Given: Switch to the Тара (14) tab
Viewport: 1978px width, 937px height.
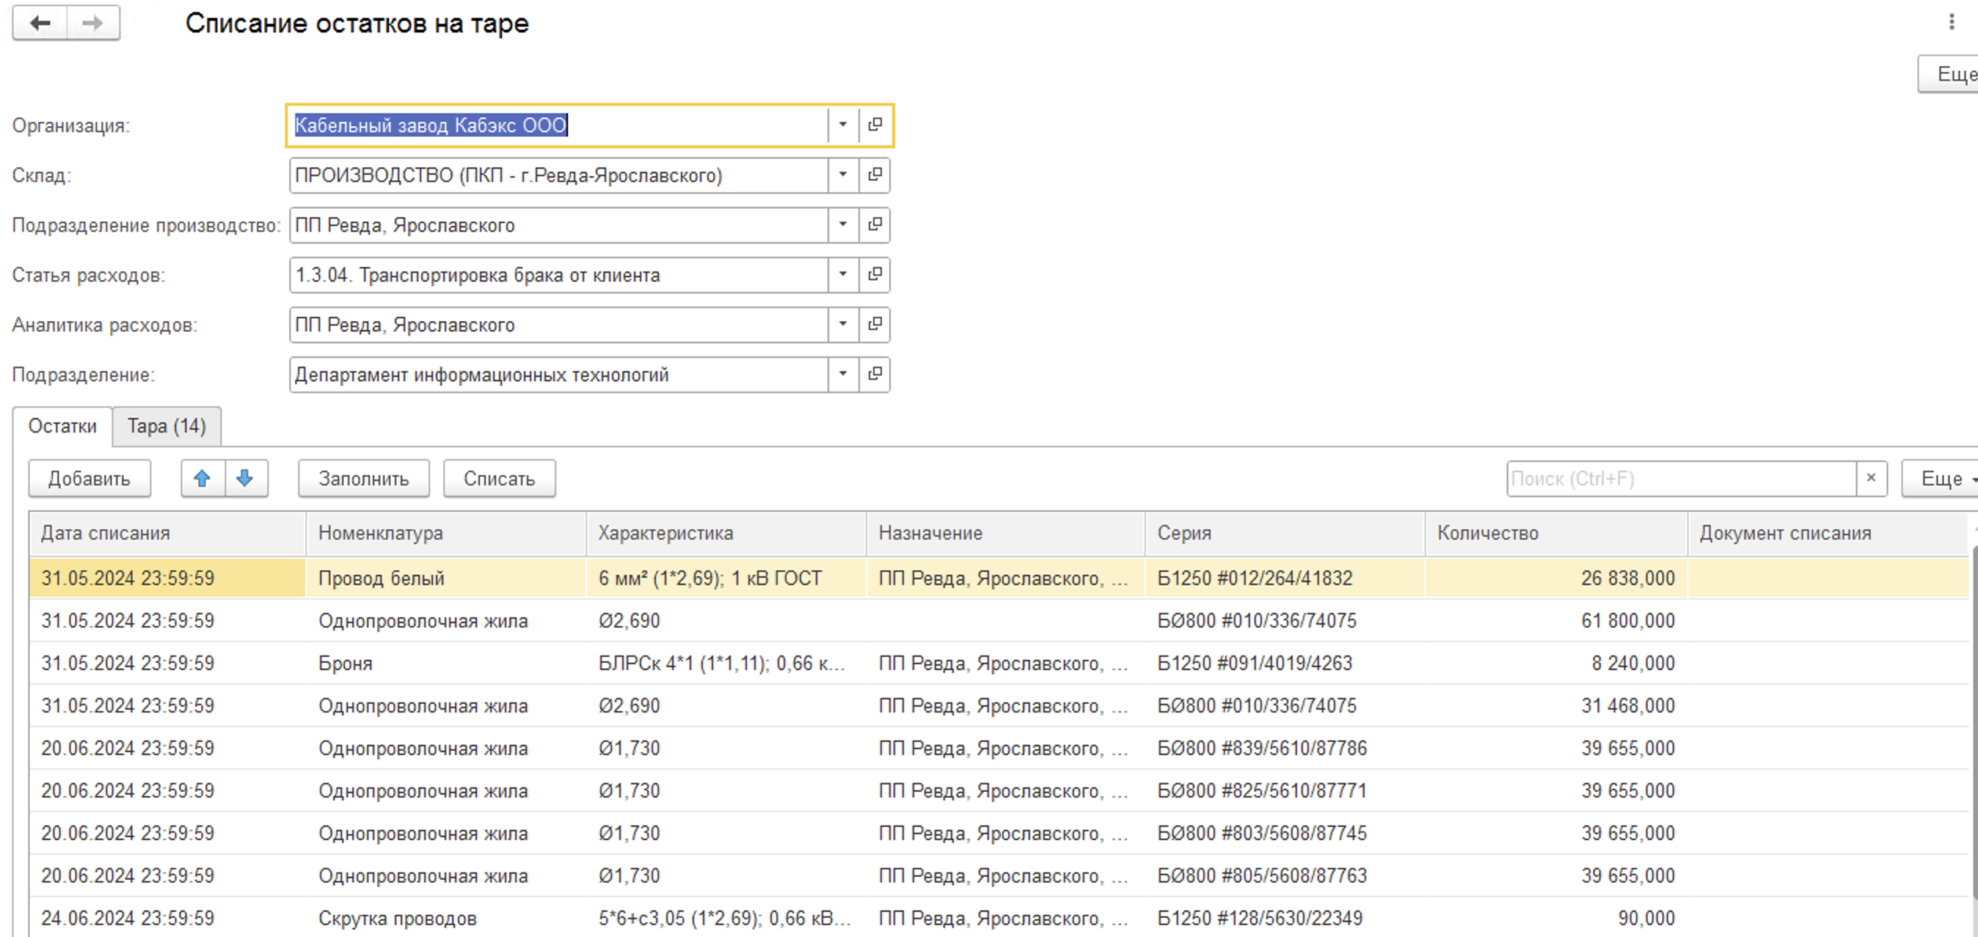Looking at the screenshot, I should (167, 426).
